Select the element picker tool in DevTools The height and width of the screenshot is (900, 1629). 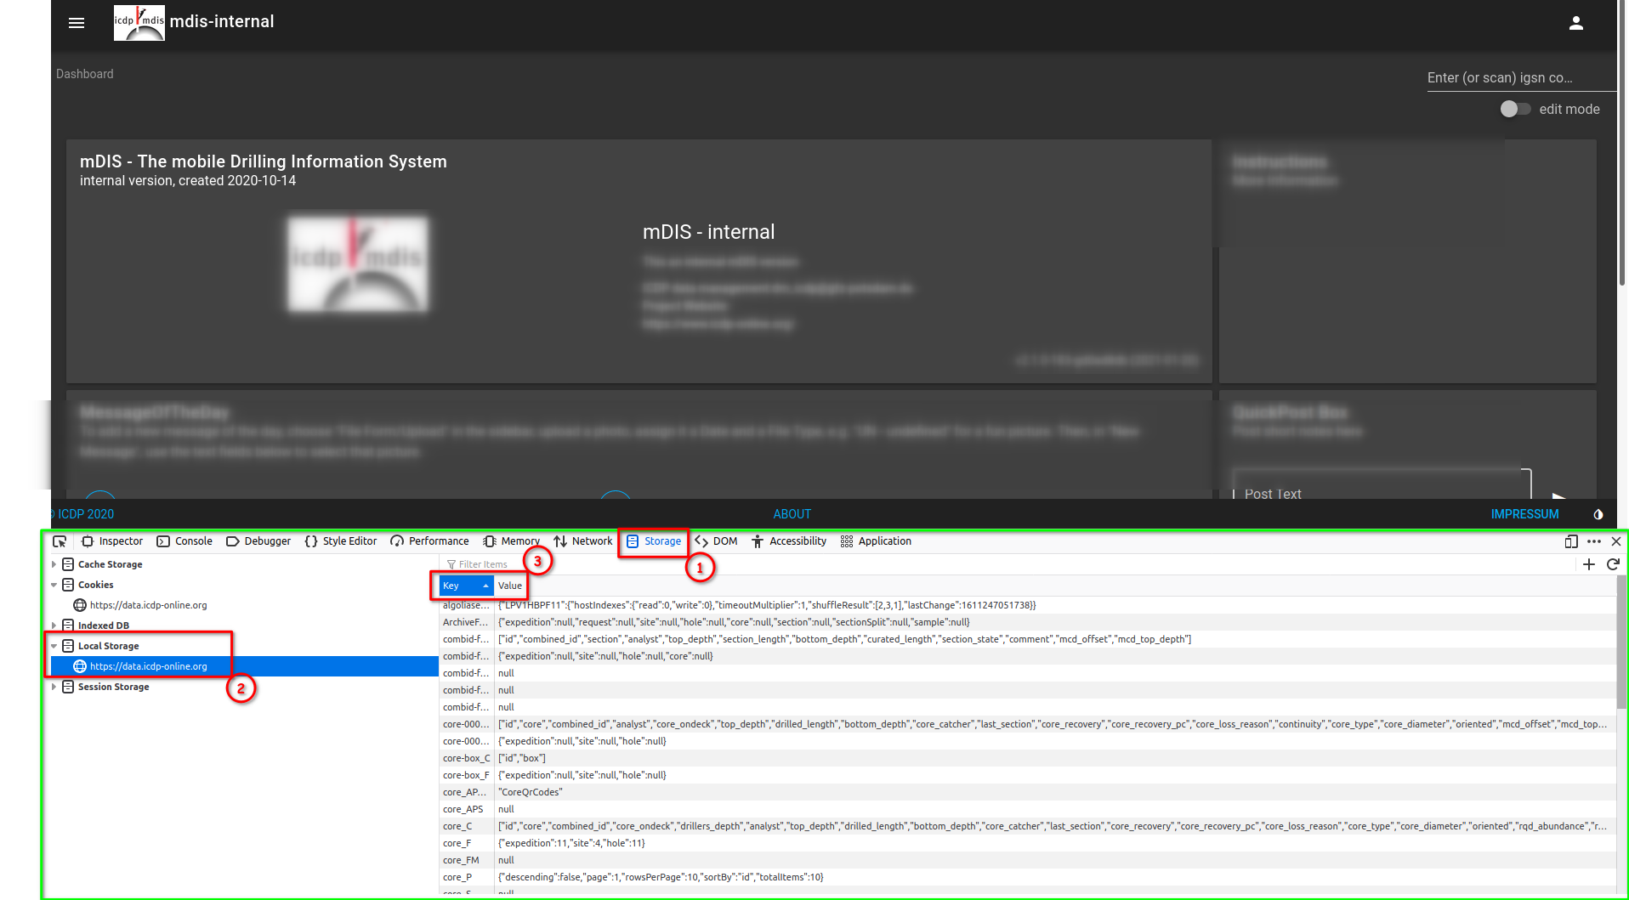point(60,541)
